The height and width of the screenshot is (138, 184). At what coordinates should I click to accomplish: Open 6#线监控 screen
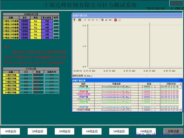click(146, 131)
